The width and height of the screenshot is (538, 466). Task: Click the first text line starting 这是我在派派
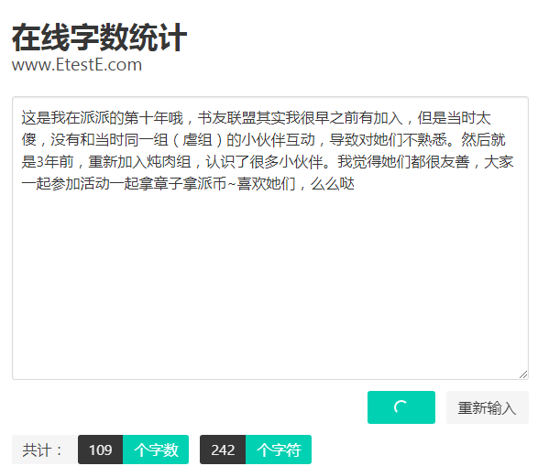click(256, 118)
